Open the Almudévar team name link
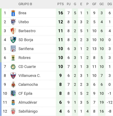The width and height of the screenshot is (113, 116). [x=28, y=102]
